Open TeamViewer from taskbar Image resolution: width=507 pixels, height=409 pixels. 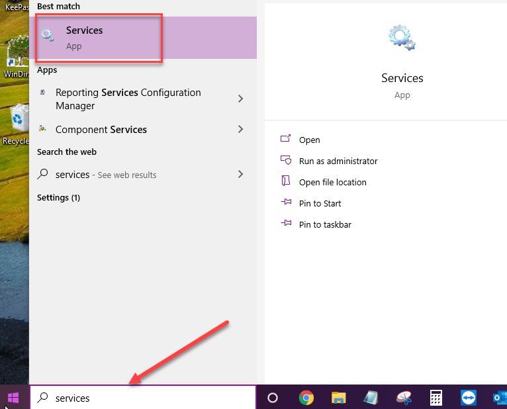point(468,398)
